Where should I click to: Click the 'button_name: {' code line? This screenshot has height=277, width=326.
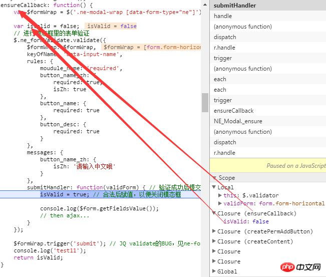pos(63,103)
